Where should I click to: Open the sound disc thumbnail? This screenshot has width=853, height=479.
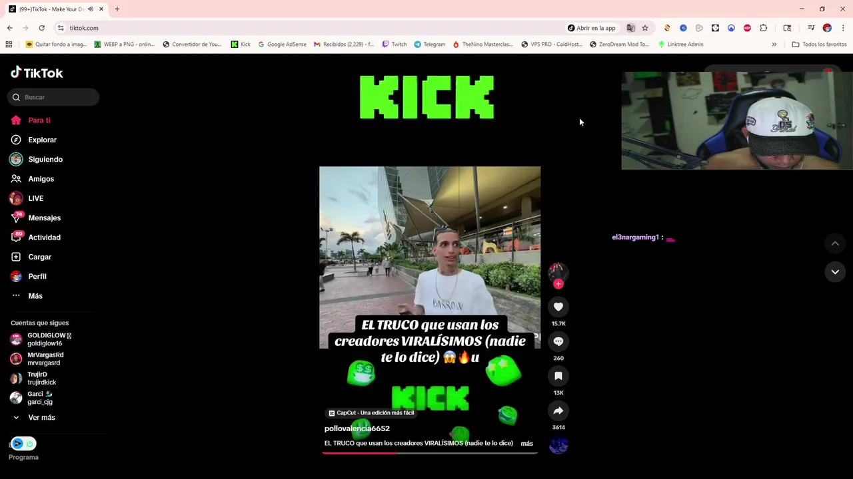pyautogui.click(x=558, y=446)
